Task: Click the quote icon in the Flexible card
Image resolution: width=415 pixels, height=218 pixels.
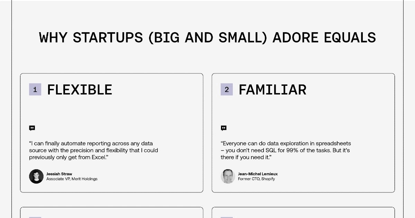Action: click(x=32, y=128)
